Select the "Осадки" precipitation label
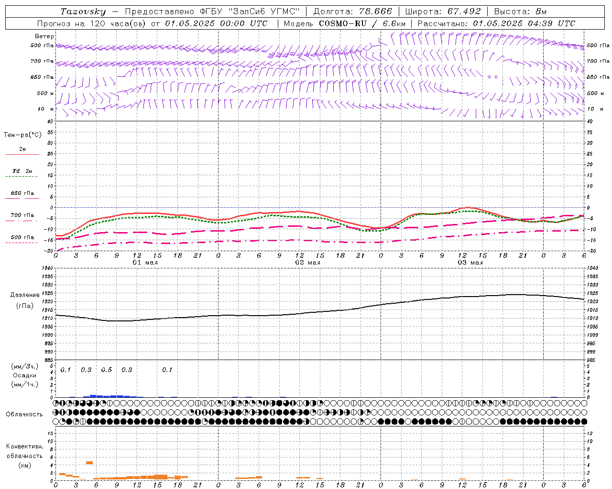 (x=25, y=375)
